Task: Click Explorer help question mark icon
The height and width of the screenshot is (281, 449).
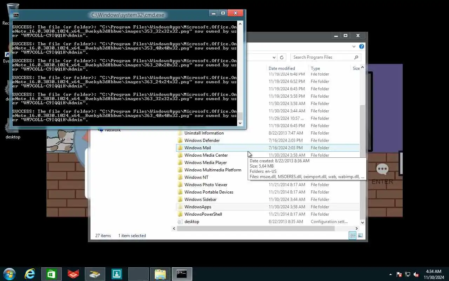Action: point(362,46)
